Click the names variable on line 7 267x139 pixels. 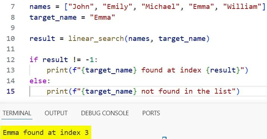click(x=40, y=7)
